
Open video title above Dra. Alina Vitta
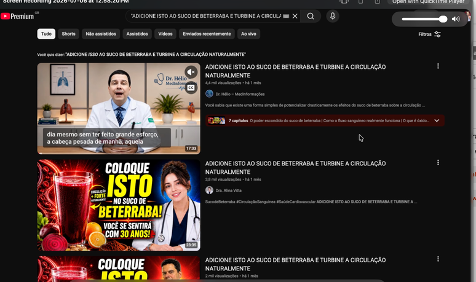pos(295,168)
